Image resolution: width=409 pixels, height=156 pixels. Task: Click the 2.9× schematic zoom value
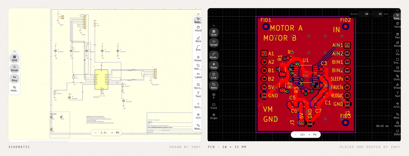click(104, 133)
